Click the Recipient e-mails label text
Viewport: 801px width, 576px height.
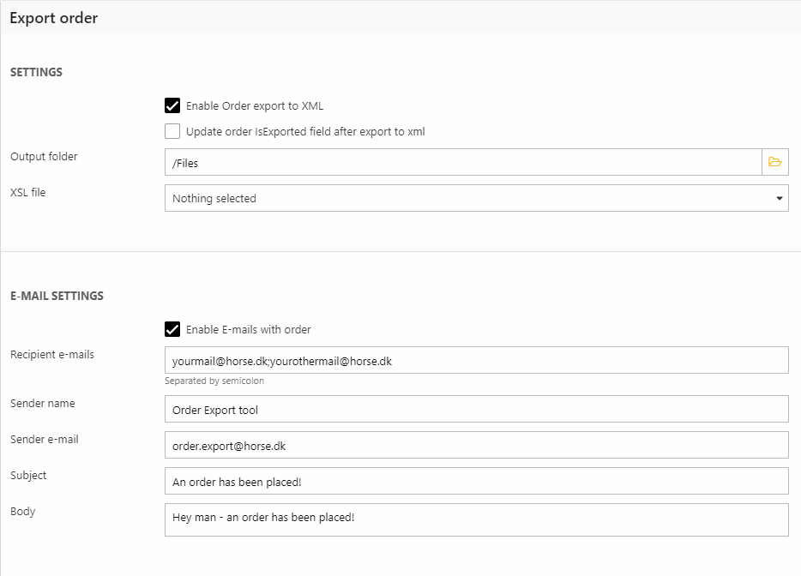click(52, 354)
